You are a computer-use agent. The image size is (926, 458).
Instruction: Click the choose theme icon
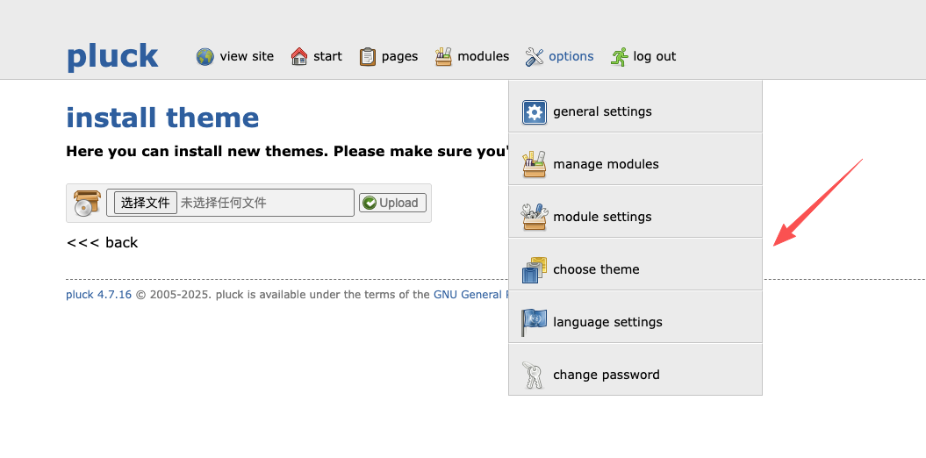pos(535,270)
